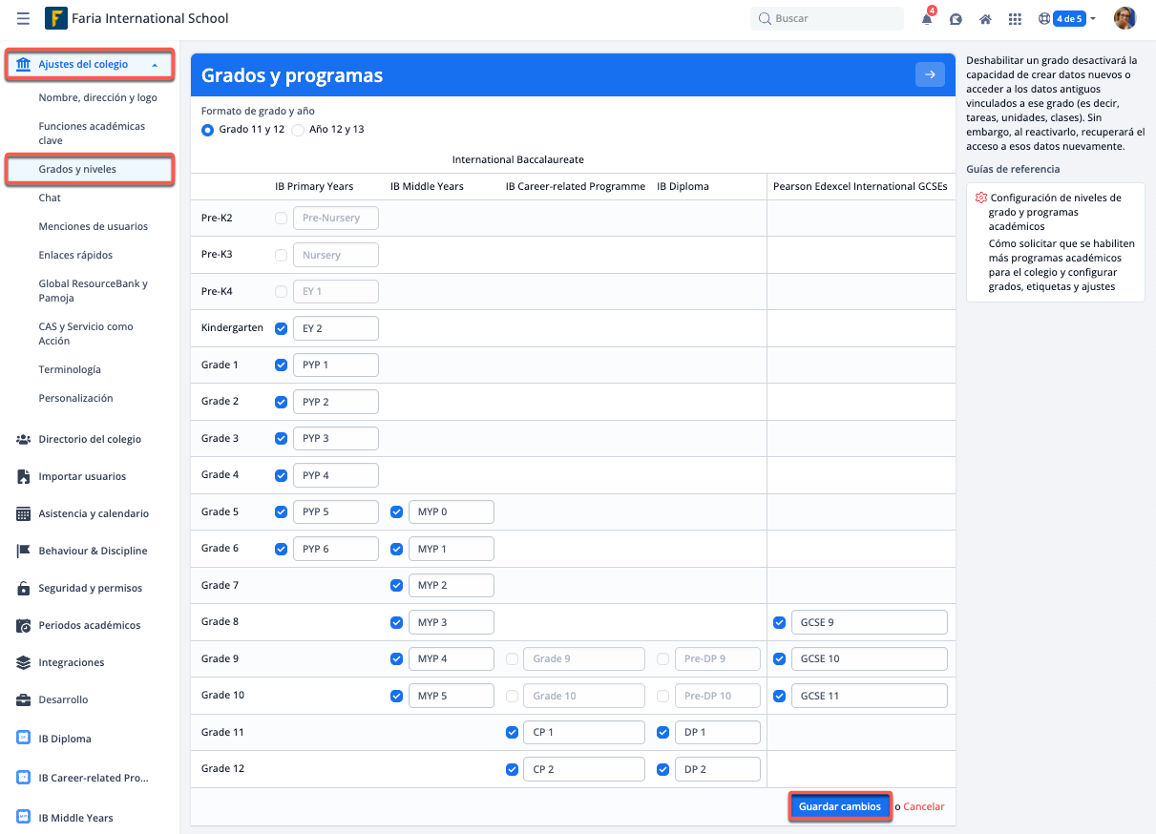Select the Año 12 y 13 radio button
The image size is (1156, 834).
point(298,130)
